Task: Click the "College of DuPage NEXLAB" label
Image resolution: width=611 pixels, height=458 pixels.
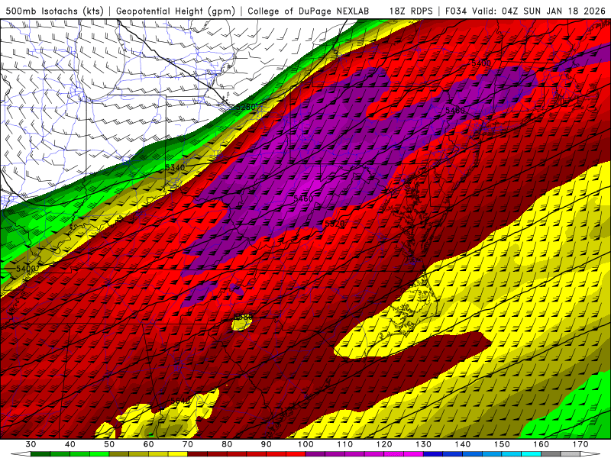Action: pos(309,11)
